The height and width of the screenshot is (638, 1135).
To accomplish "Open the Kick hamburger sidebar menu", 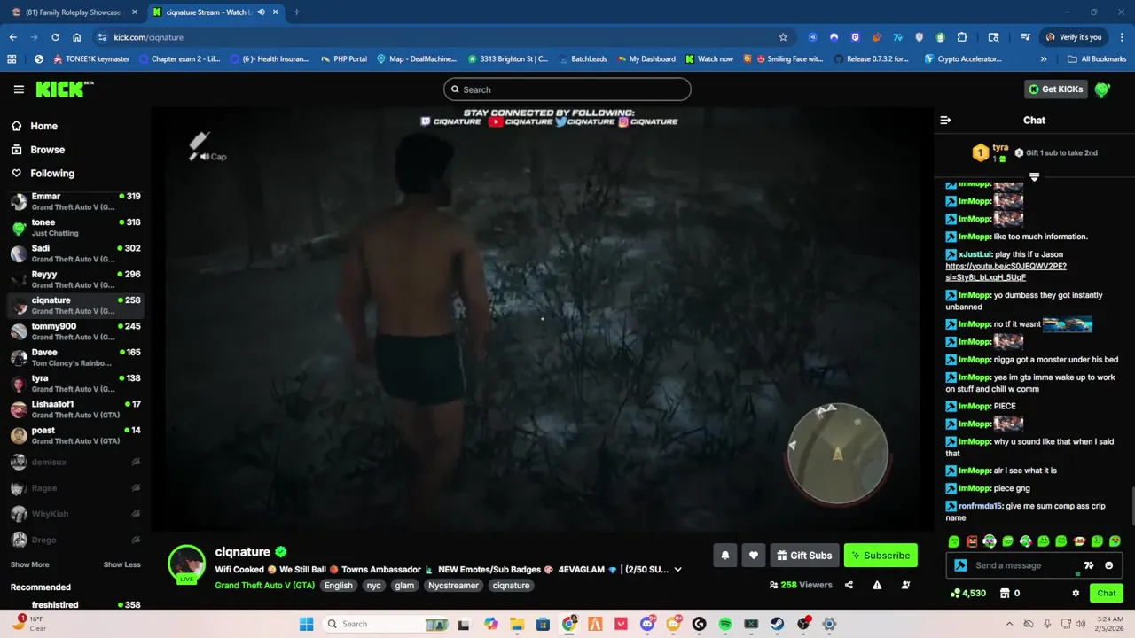I will pos(19,89).
